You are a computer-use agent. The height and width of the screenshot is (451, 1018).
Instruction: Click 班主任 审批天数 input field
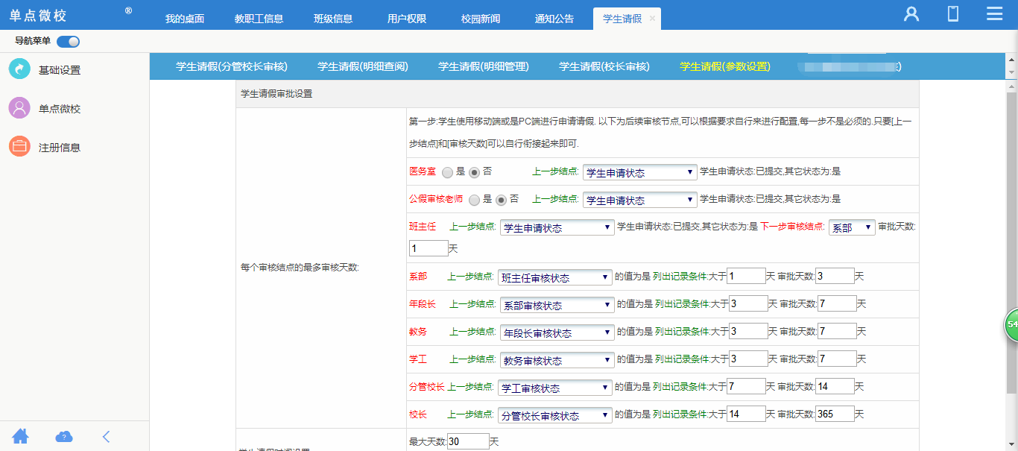pos(429,248)
